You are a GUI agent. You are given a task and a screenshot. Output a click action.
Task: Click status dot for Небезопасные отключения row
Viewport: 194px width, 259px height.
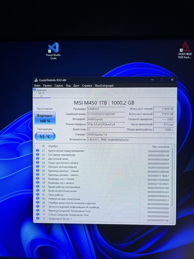point(38,199)
